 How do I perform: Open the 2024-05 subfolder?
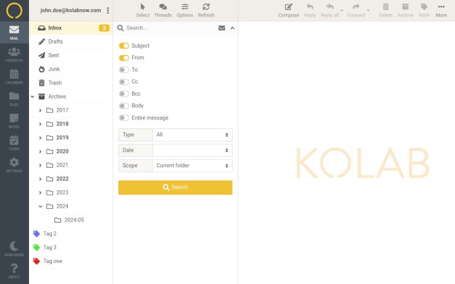(x=71, y=220)
